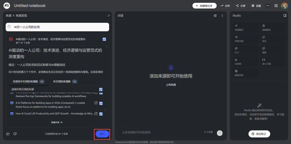Open the chat more options menu
The image size is (291, 144).
click(222, 16)
